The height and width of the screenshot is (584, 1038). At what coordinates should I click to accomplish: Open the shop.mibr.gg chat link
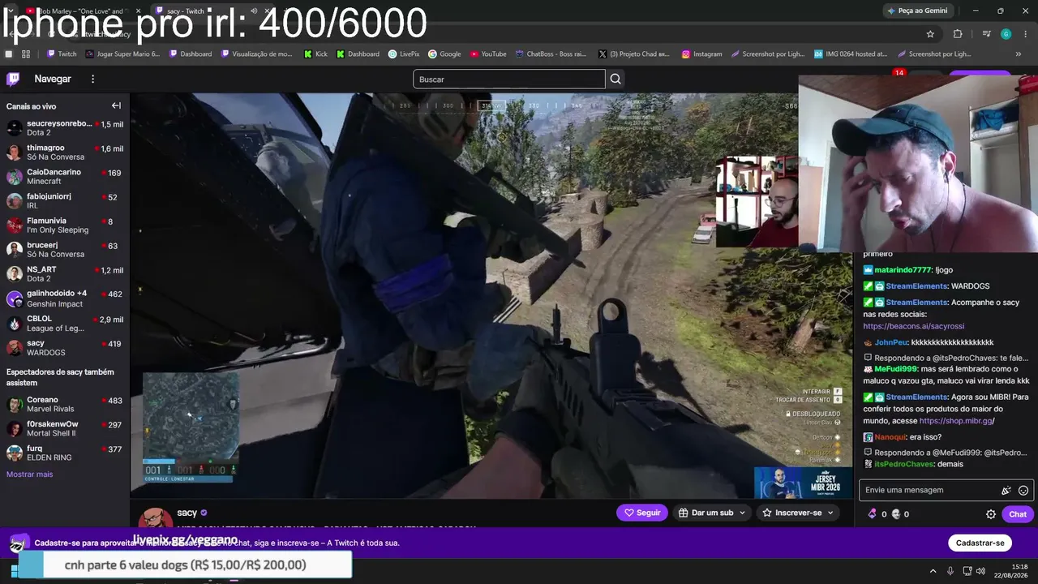point(955,421)
